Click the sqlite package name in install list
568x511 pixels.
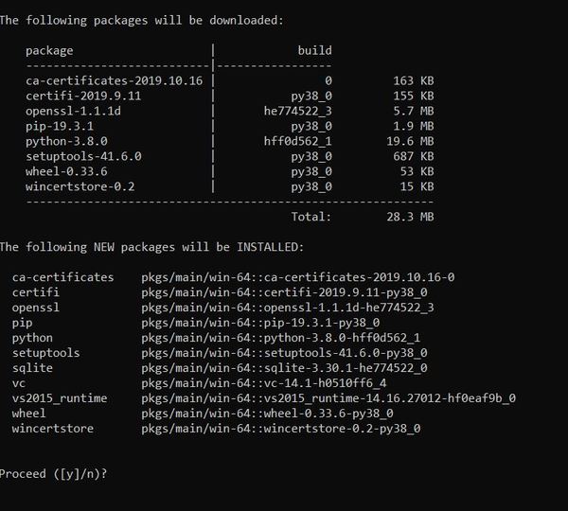pos(32,368)
